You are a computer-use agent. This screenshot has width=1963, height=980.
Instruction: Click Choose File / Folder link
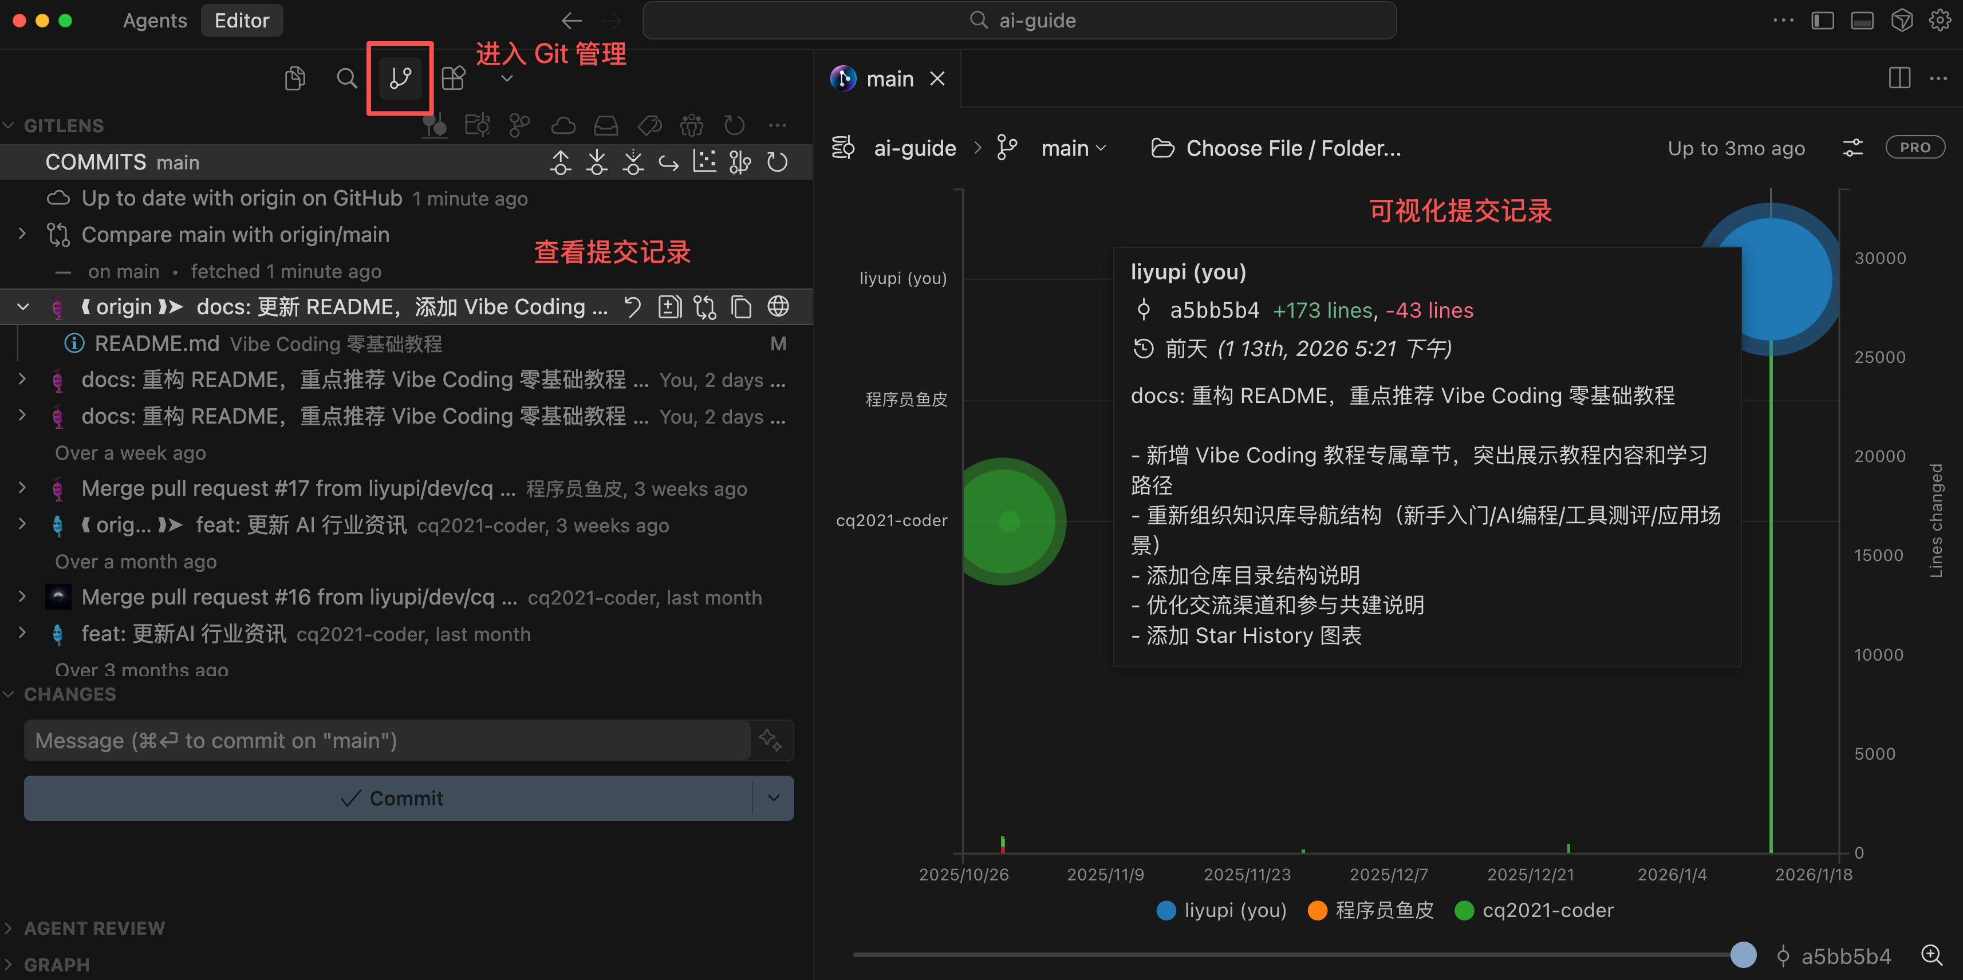[1292, 148]
